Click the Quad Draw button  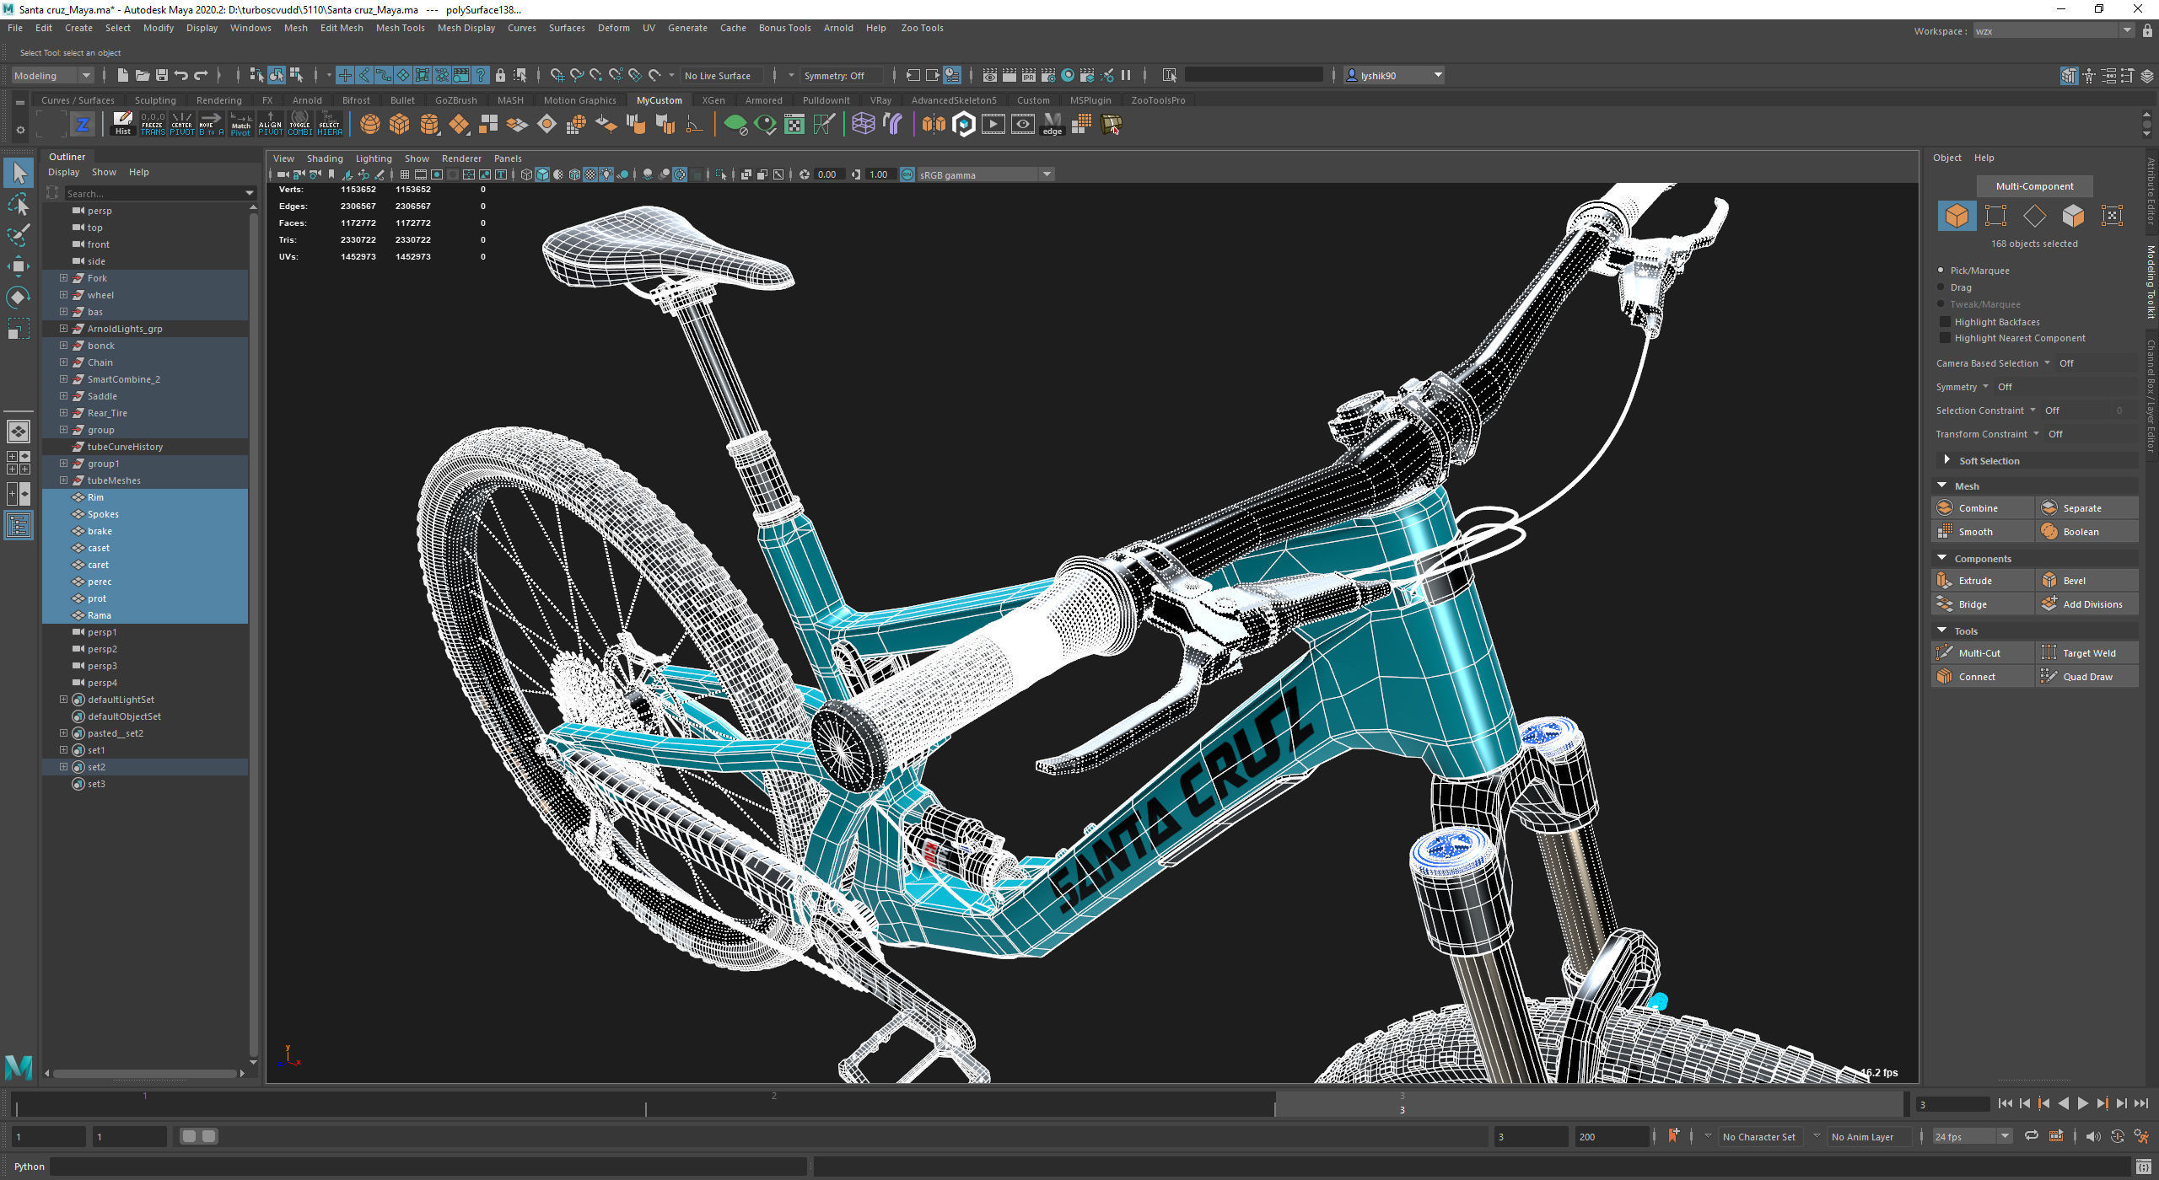[2086, 677]
